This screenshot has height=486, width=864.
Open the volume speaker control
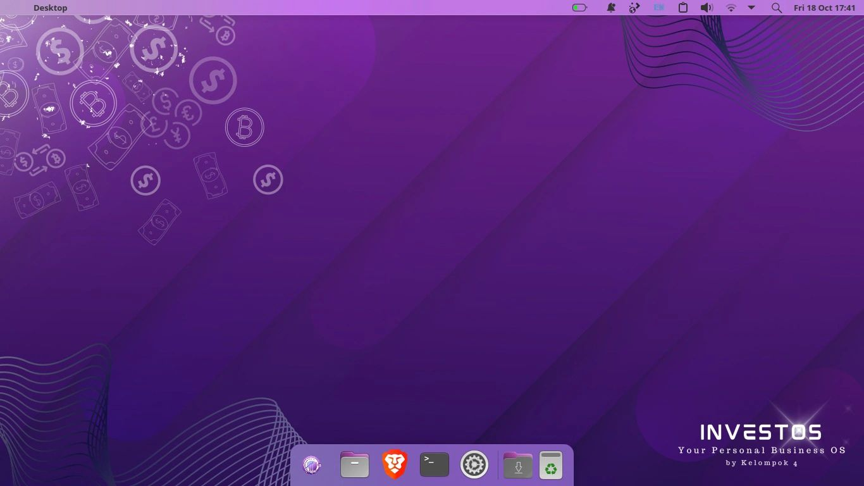pos(707,8)
